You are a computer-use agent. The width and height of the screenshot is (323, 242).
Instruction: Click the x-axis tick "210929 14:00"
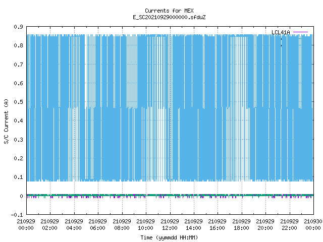click(x=193, y=225)
